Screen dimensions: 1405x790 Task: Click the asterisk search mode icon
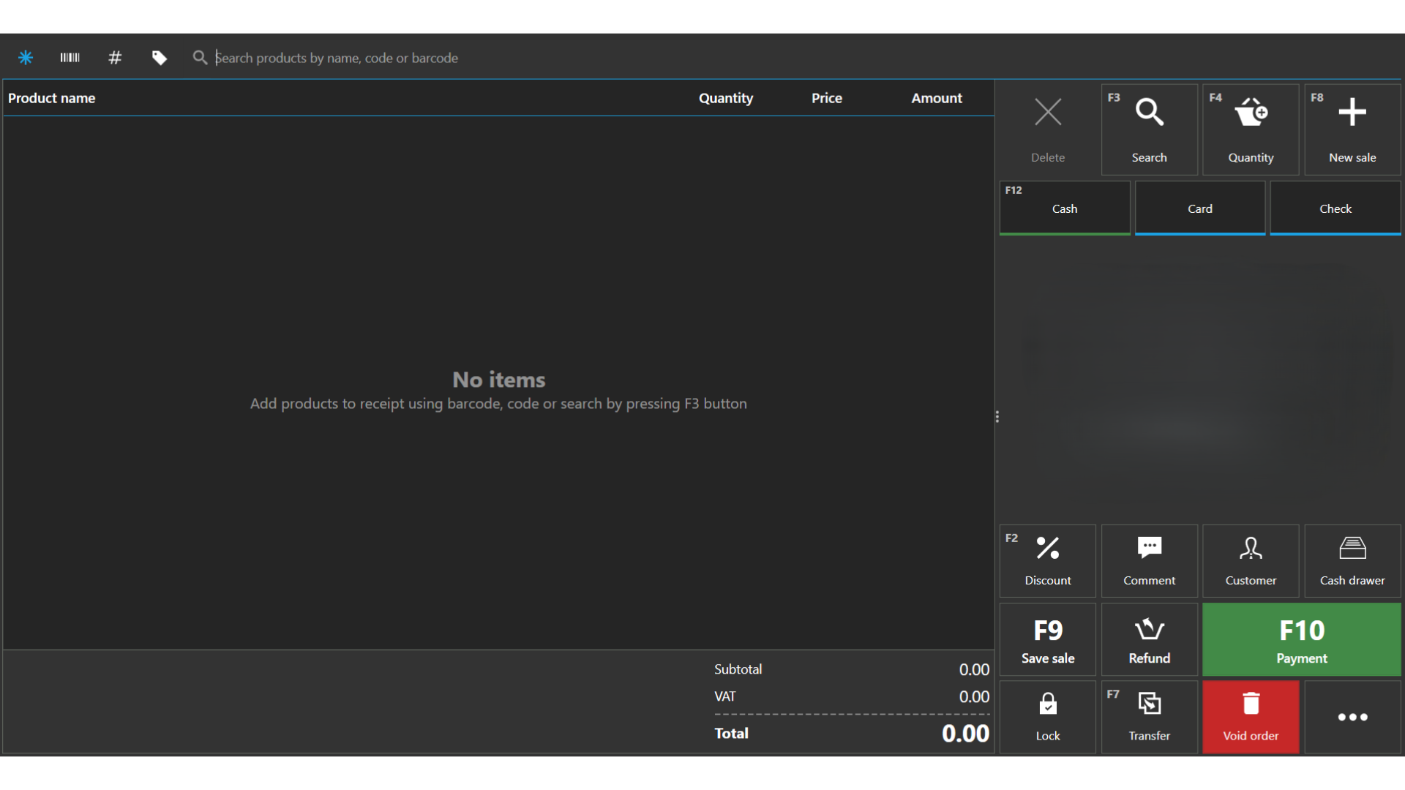tap(26, 58)
